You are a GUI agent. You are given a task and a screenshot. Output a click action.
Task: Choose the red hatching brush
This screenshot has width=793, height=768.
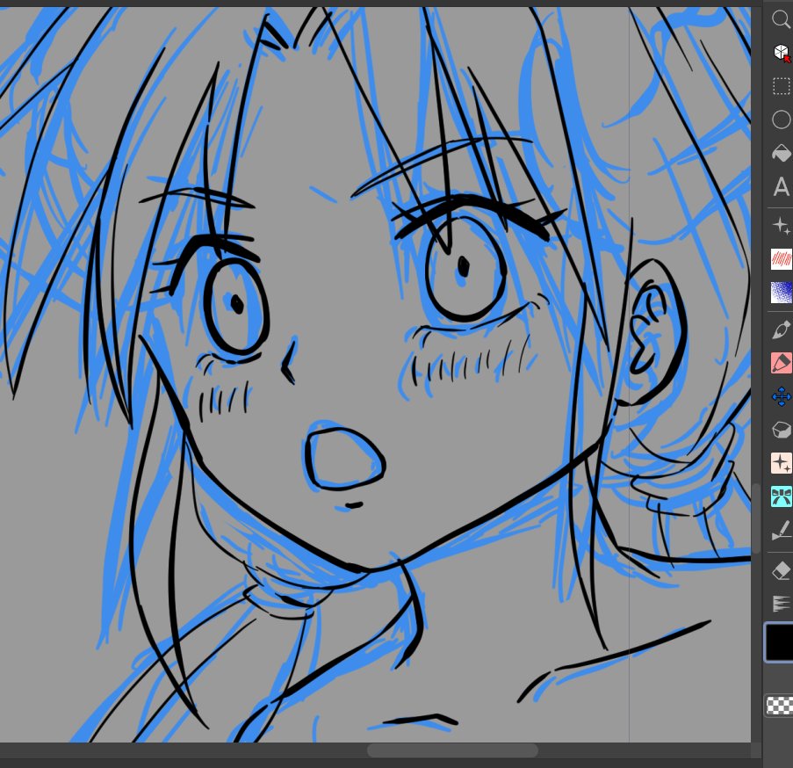tap(782, 259)
